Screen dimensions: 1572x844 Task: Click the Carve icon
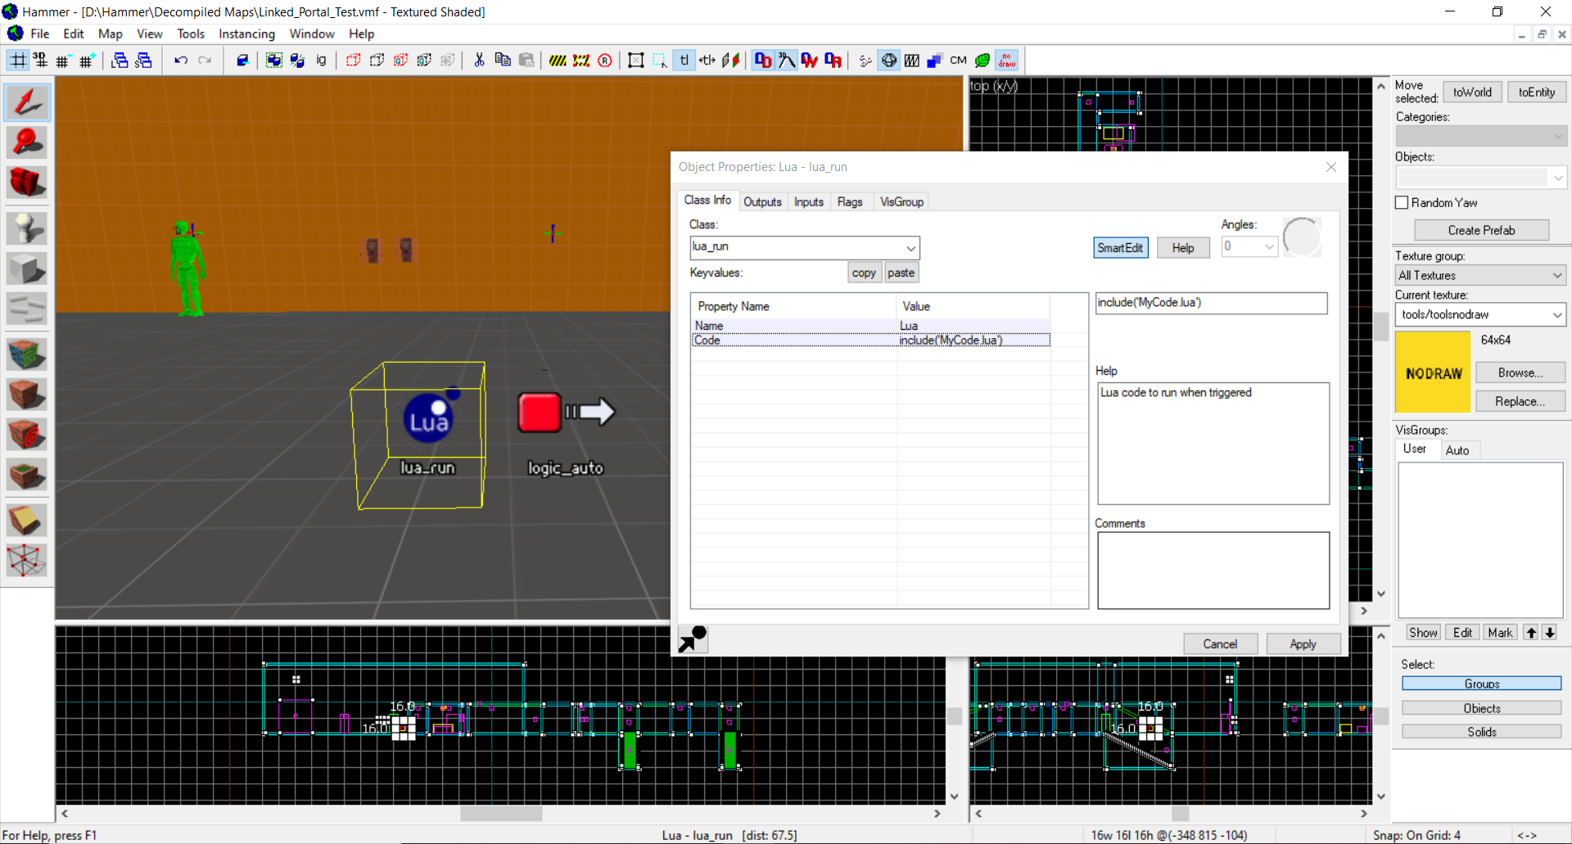coord(242,60)
